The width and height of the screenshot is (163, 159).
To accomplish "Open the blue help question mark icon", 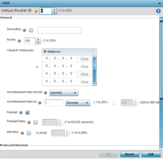I will (158, 11).
